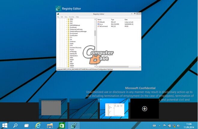The image size is (198, 129).
Task: Expand the Enrollment key
Action: 66,27
